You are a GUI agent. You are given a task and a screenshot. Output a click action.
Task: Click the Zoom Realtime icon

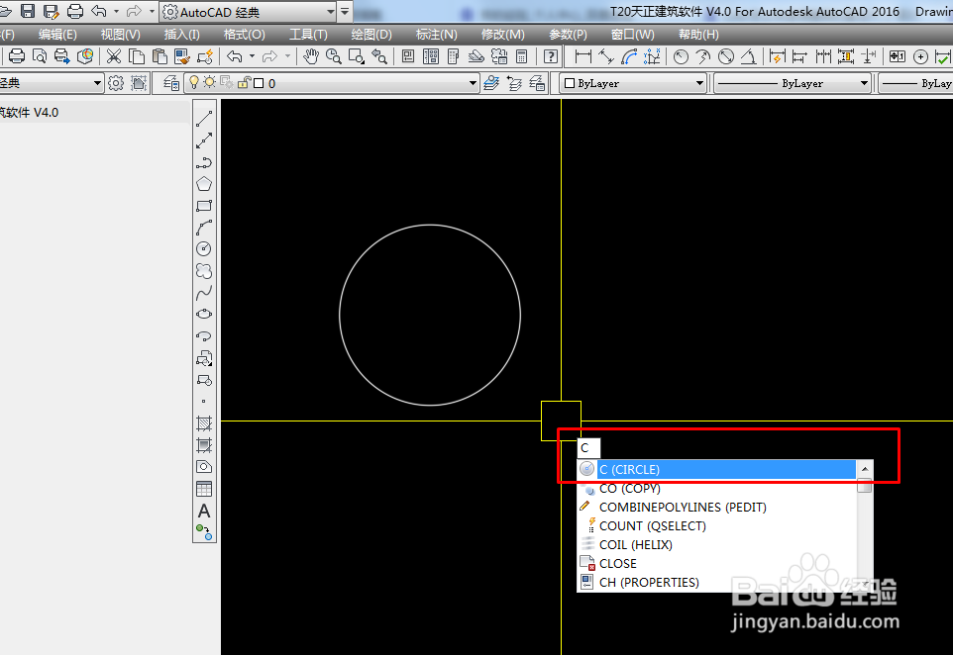(x=334, y=57)
